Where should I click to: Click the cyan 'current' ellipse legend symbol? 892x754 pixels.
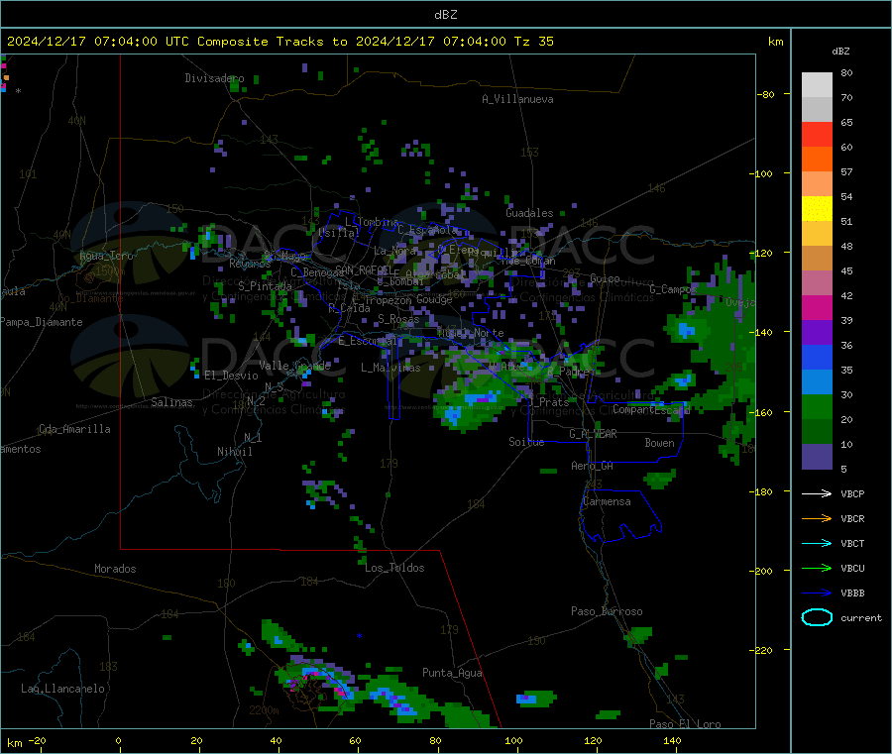click(x=817, y=617)
